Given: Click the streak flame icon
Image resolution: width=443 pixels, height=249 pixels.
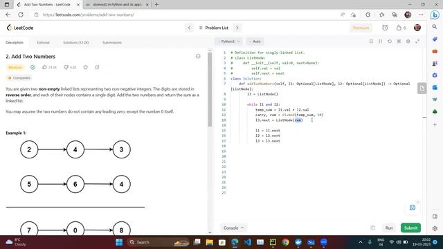Looking at the screenshot, I should click(x=399, y=28).
